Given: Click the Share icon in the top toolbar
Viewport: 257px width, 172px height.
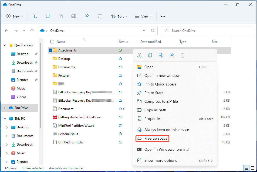Looking at the screenshot, I should pyautogui.click(x=87, y=16).
